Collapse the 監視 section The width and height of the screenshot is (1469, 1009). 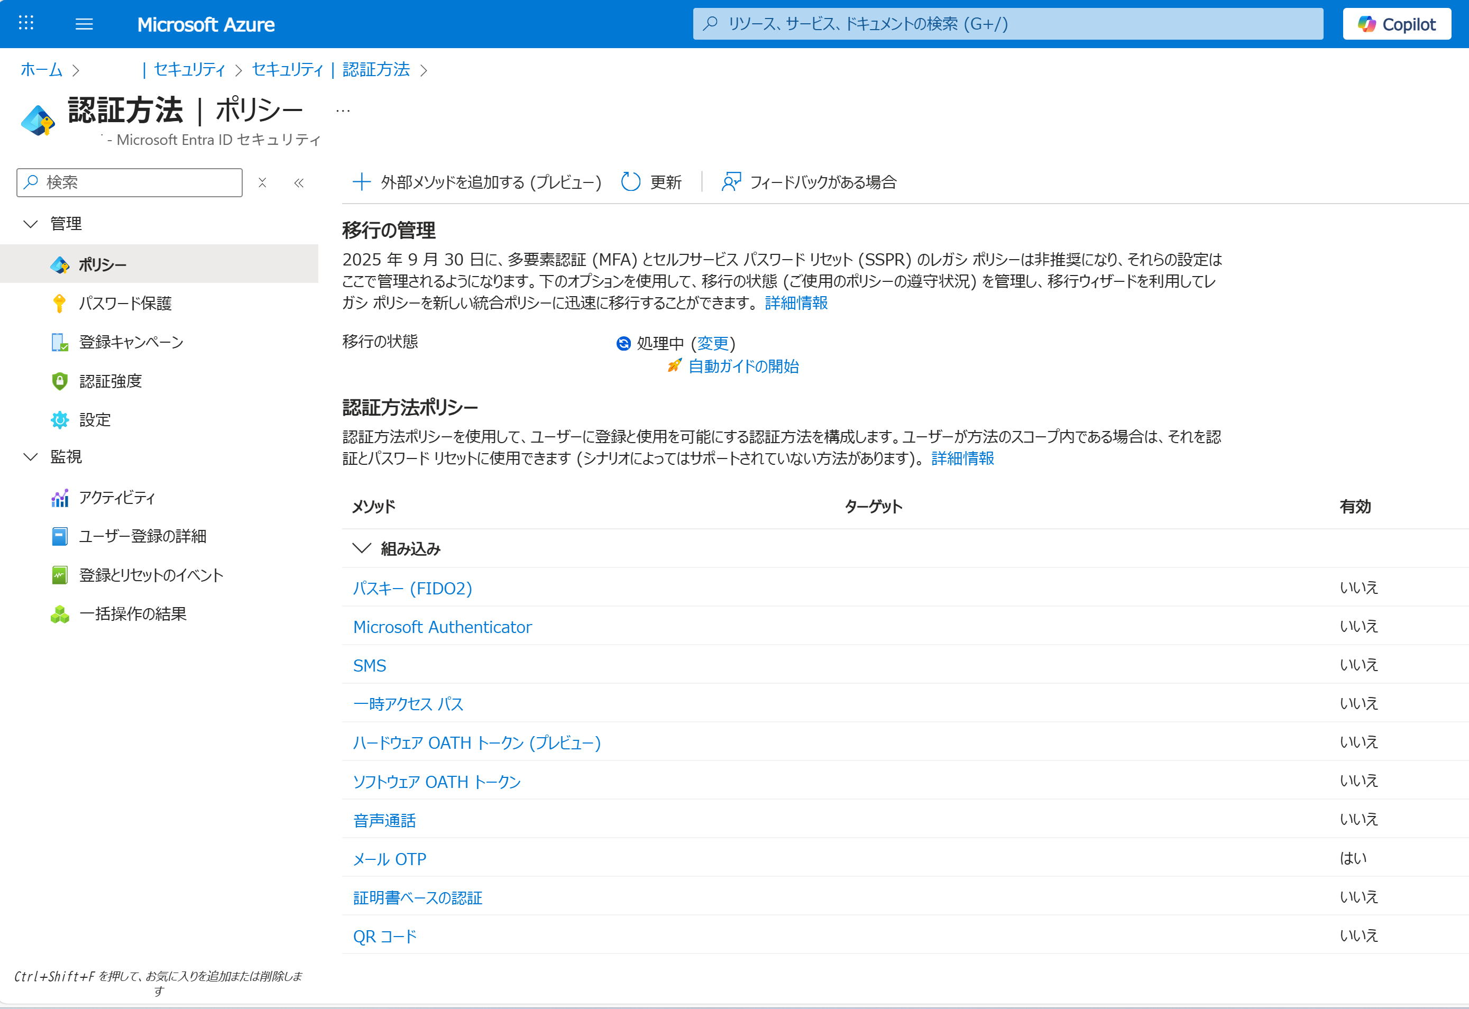point(30,456)
